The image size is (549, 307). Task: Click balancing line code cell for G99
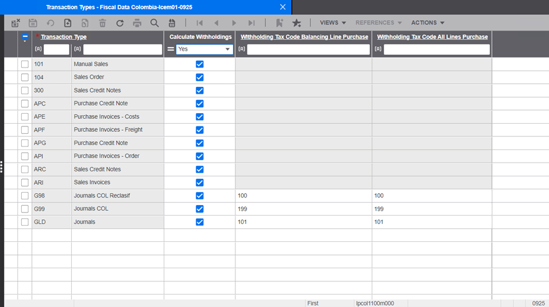tap(303, 209)
